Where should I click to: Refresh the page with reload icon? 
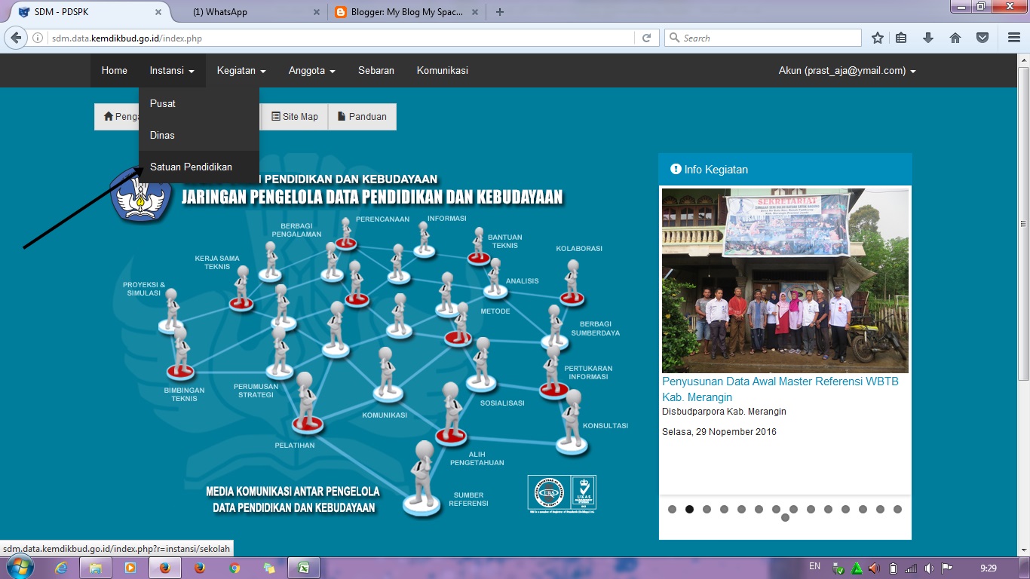point(647,37)
